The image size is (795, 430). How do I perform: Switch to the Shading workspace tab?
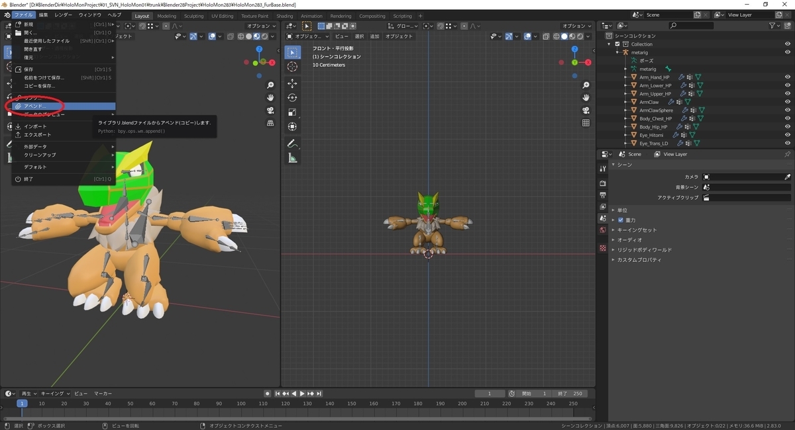pyautogui.click(x=285, y=16)
